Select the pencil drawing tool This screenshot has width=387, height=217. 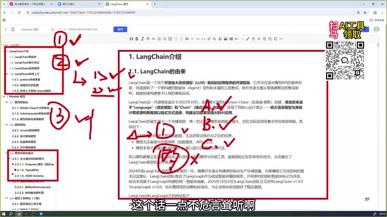click(x=248, y=39)
